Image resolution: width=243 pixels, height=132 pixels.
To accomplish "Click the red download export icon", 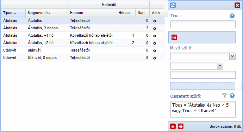I will pyautogui.click(x=173, y=126).
